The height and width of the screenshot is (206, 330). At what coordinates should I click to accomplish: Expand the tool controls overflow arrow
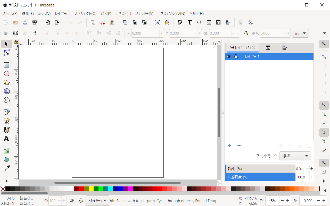(324, 33)
